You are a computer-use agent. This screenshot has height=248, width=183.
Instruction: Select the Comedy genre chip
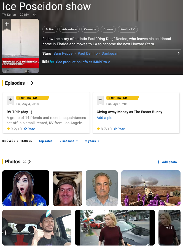90,29
